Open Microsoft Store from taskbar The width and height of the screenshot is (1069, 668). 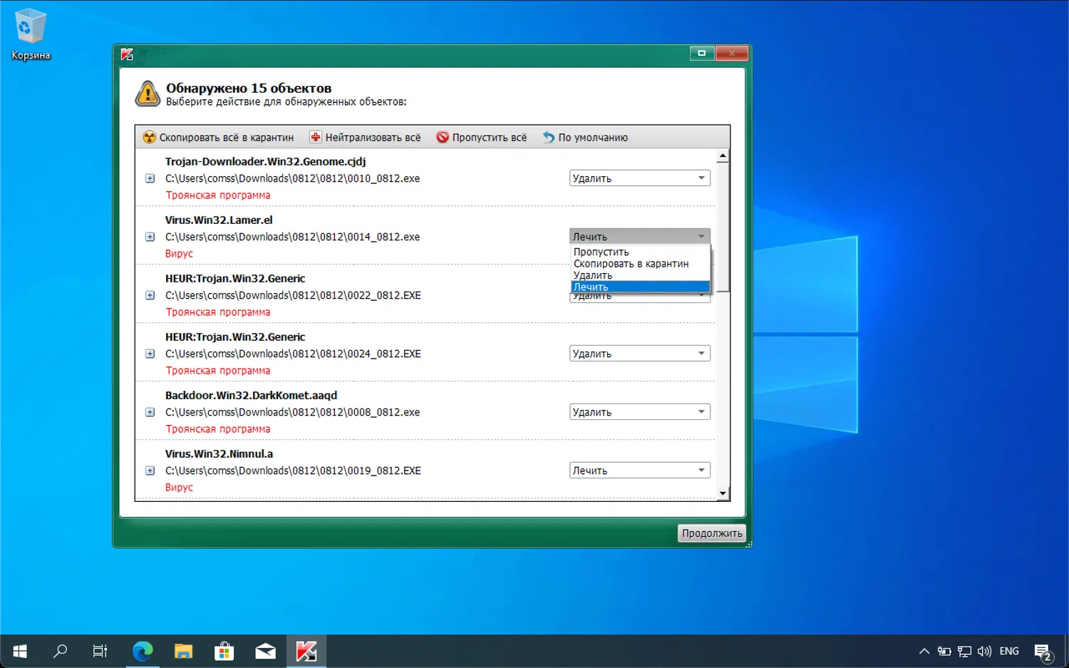(224, 651)
